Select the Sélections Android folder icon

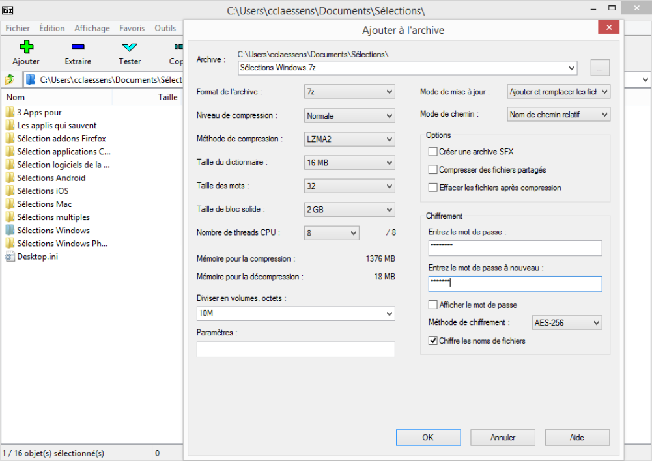pyautogui.click(x=10, y=178)
